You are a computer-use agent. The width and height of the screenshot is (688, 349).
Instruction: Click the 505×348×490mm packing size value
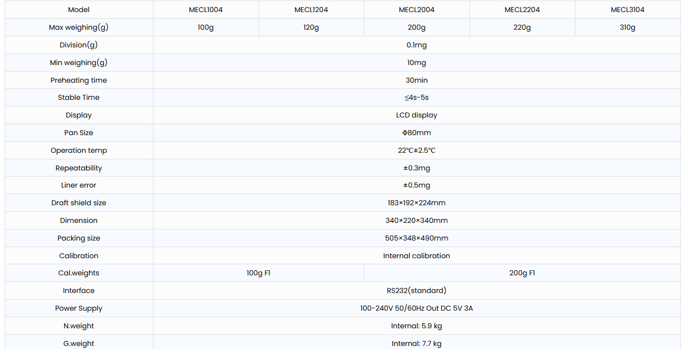pyautogui.click(x=416, y=238)
